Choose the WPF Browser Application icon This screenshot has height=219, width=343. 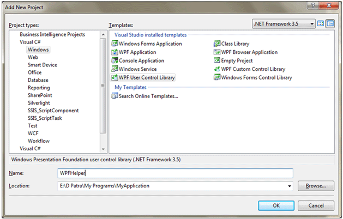[217, 52]
